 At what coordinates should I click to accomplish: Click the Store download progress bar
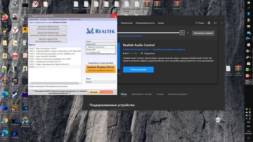[148, 33]
